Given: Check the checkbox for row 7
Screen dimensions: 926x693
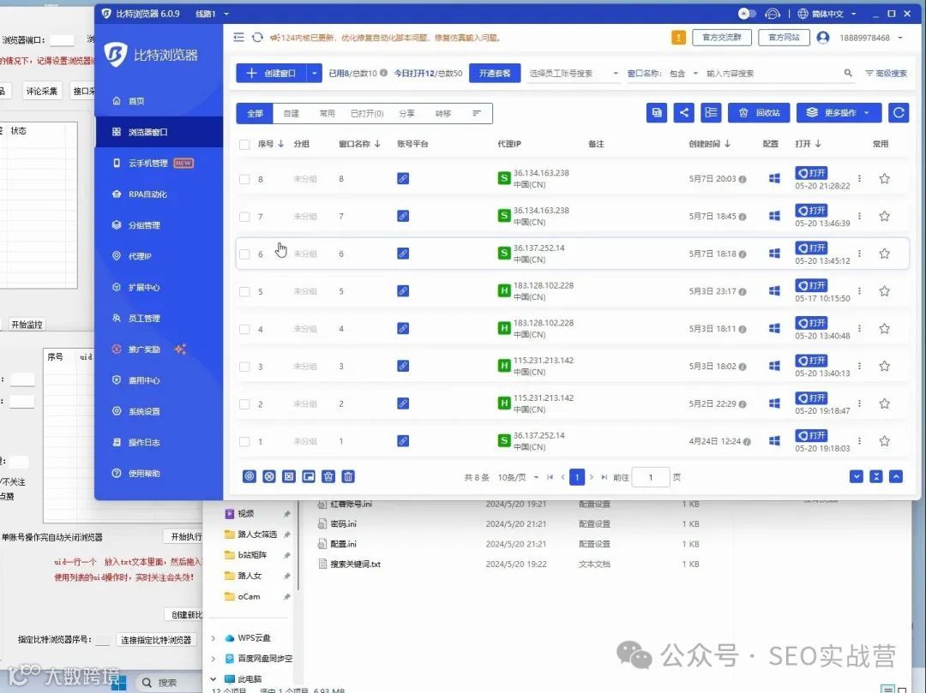Looking at the screenshot, I should [x=244, y=217].
